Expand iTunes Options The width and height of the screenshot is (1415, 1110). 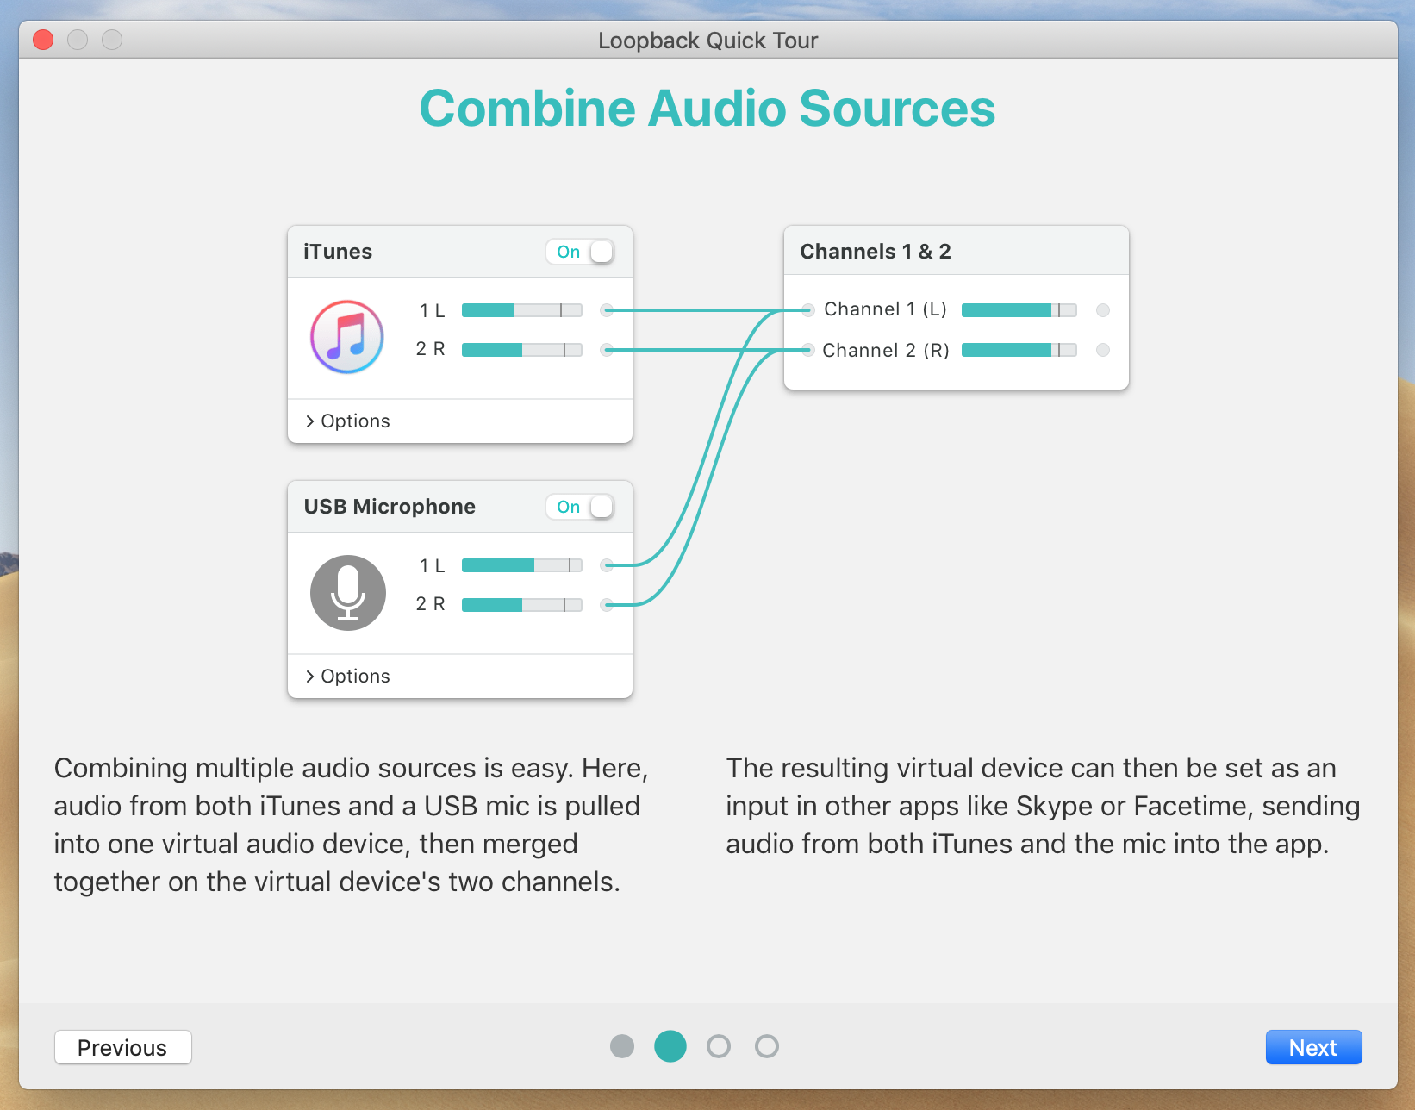(x=347, y=421)
